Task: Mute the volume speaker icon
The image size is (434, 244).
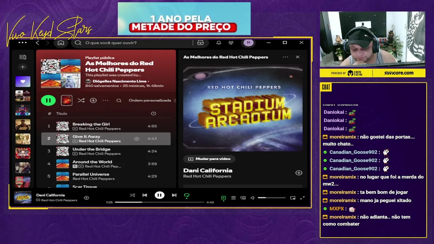Action: point(252,198)
